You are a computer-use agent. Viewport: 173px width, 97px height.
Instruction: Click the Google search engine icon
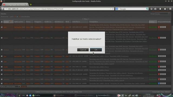pos(117,9)
